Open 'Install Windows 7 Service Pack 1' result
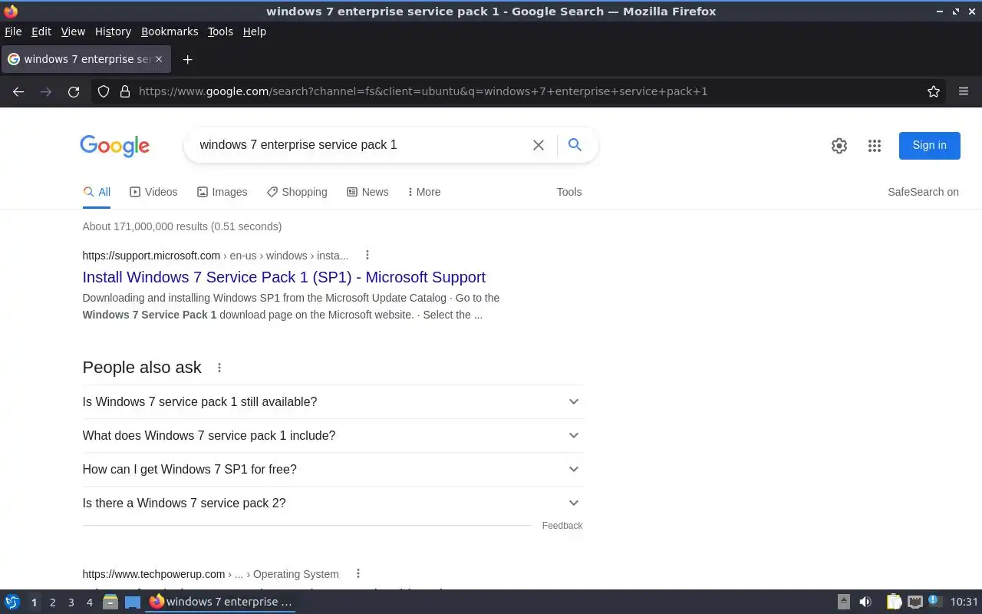This screenshot has width=982, height=614. click(x=284, y=277)
